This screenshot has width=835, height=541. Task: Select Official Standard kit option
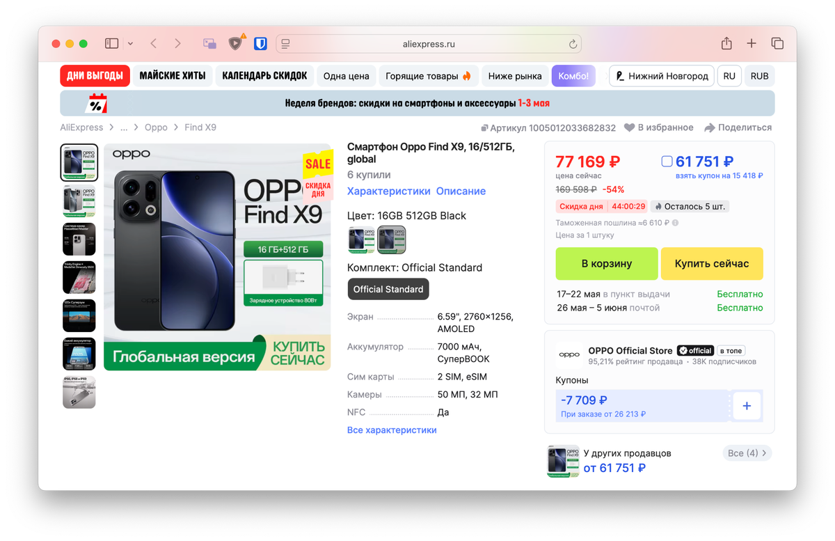click(x=388, y=289)
